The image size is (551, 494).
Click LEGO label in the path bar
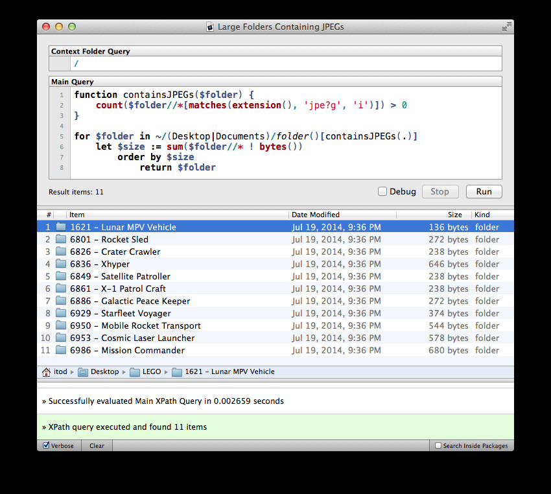152,371
